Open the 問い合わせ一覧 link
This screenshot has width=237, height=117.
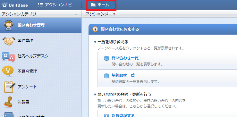[125, 58]
